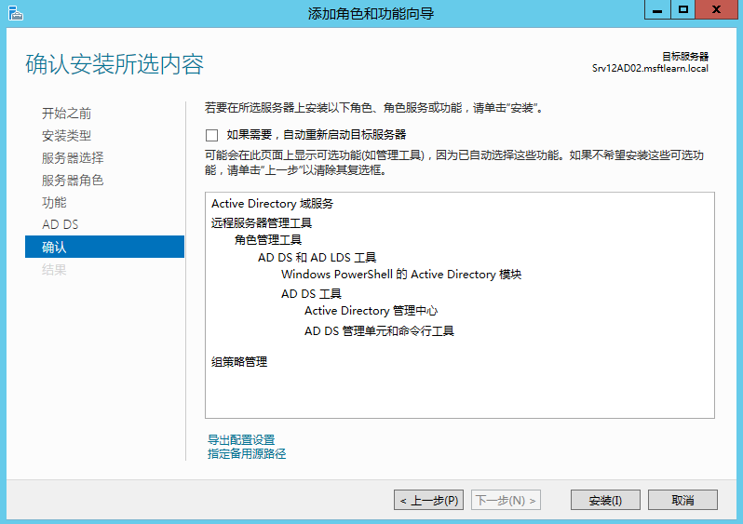Click the 导出配置设置 link
This screenshot has width=743, height=524.
click(241, 439)
